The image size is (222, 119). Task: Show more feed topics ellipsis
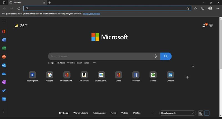(154, 113)
